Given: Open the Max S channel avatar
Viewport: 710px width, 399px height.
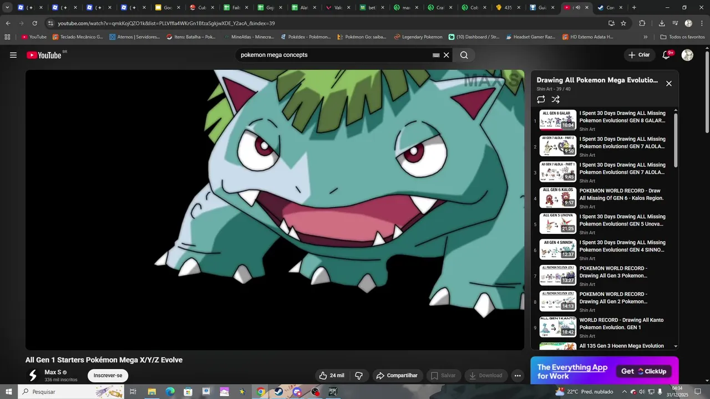Looking at the screenshot, I should (33, 375).
